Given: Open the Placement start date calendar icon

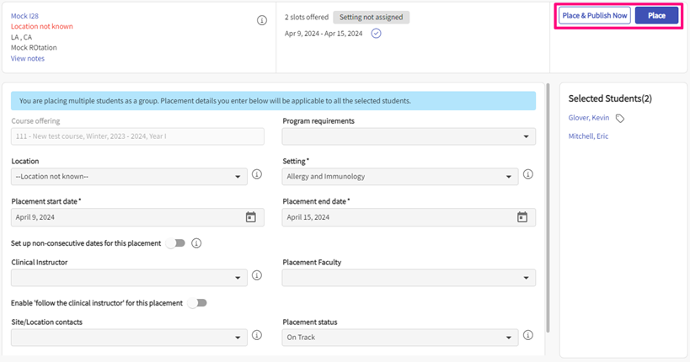Looking at the screenshot, I should (250, 217).
